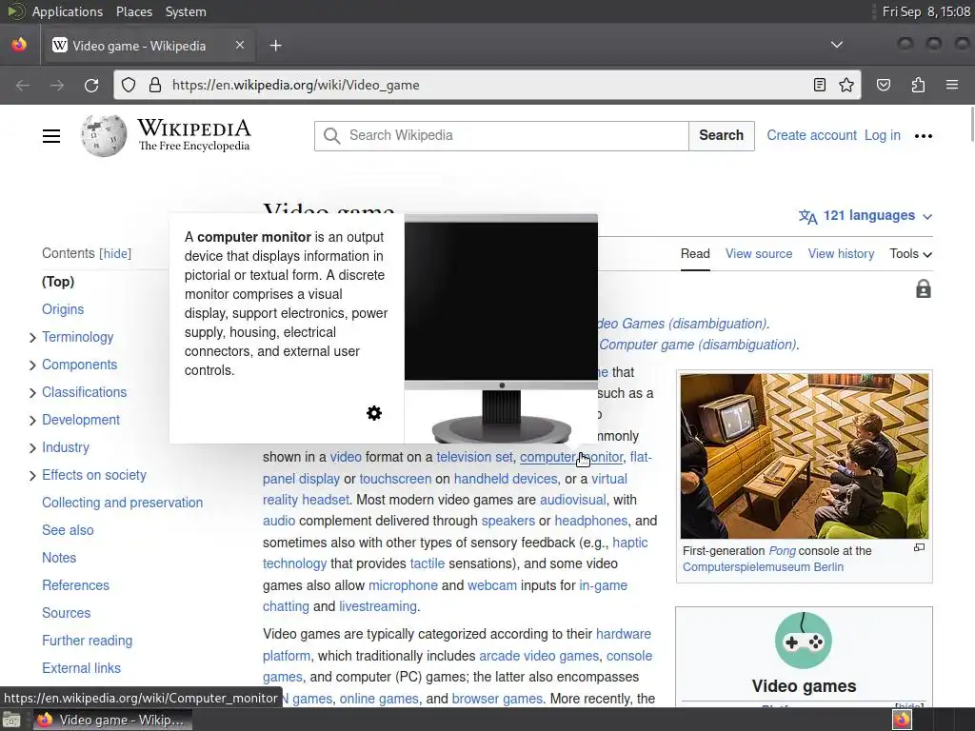Open the arcade video games link

539,656
